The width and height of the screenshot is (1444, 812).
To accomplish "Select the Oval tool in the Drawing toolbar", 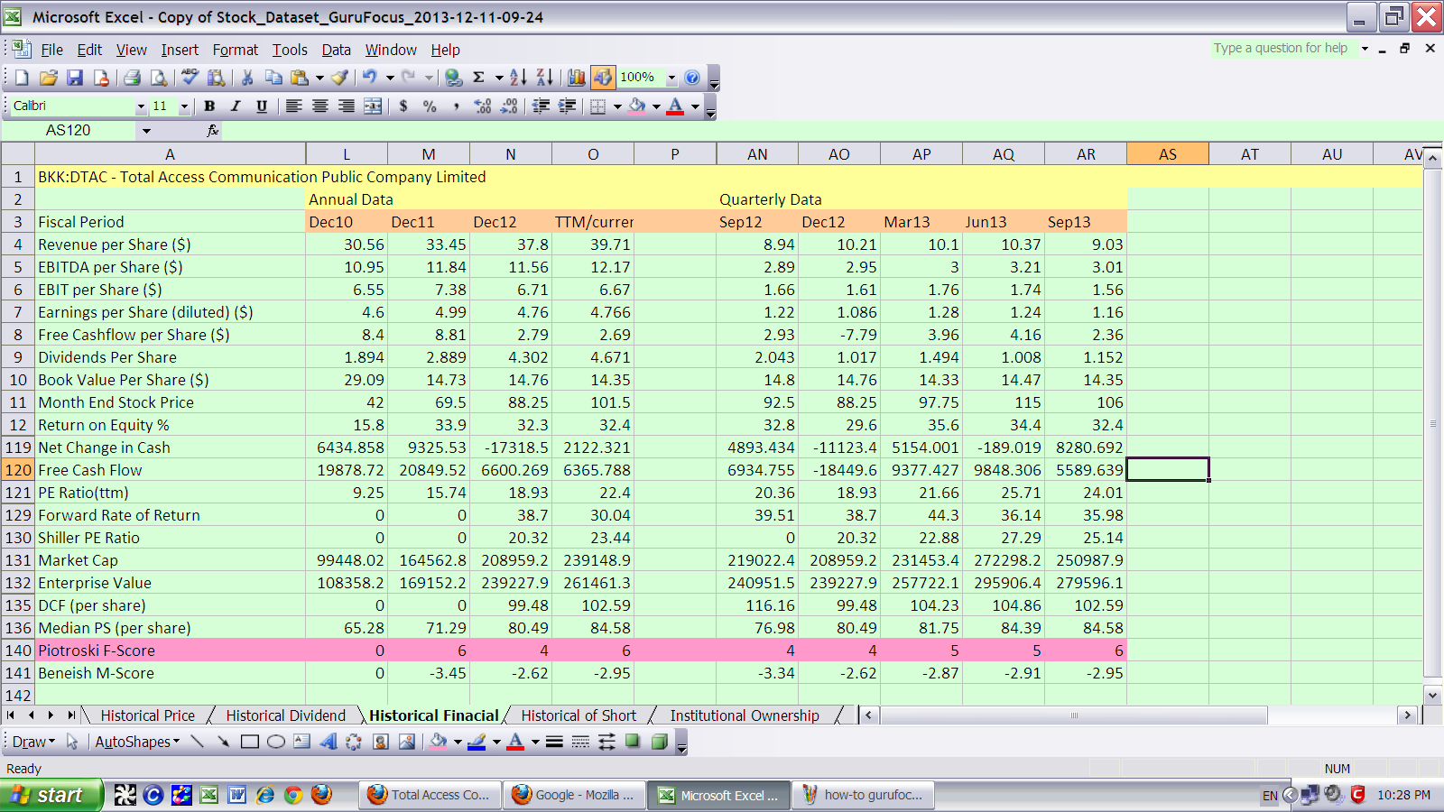I will (x=276, y=742).
